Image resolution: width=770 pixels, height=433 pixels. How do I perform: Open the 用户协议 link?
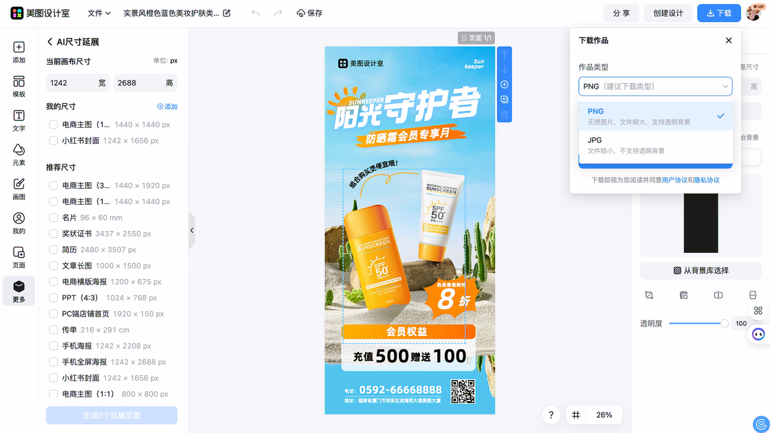[674, 180]
